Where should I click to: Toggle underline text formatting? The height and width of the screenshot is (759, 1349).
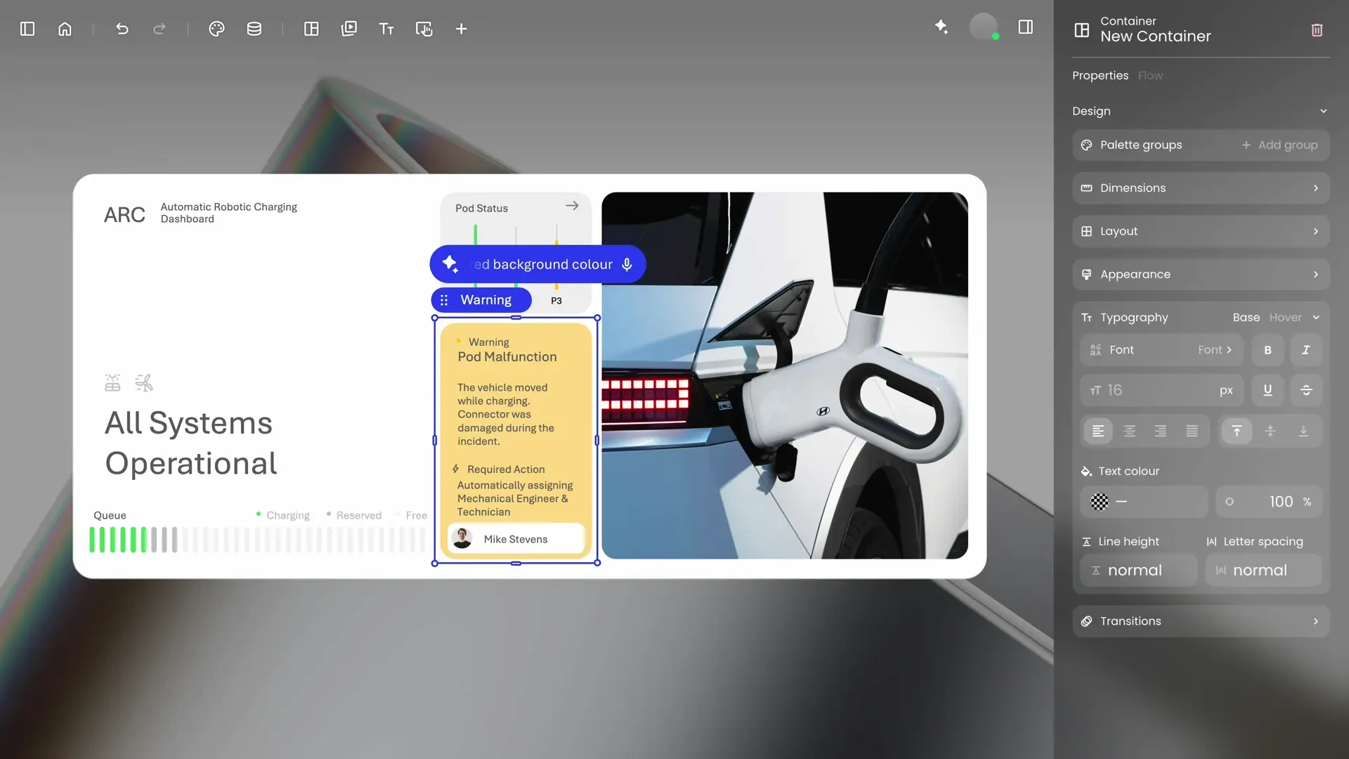click(x=1268, y=390)
